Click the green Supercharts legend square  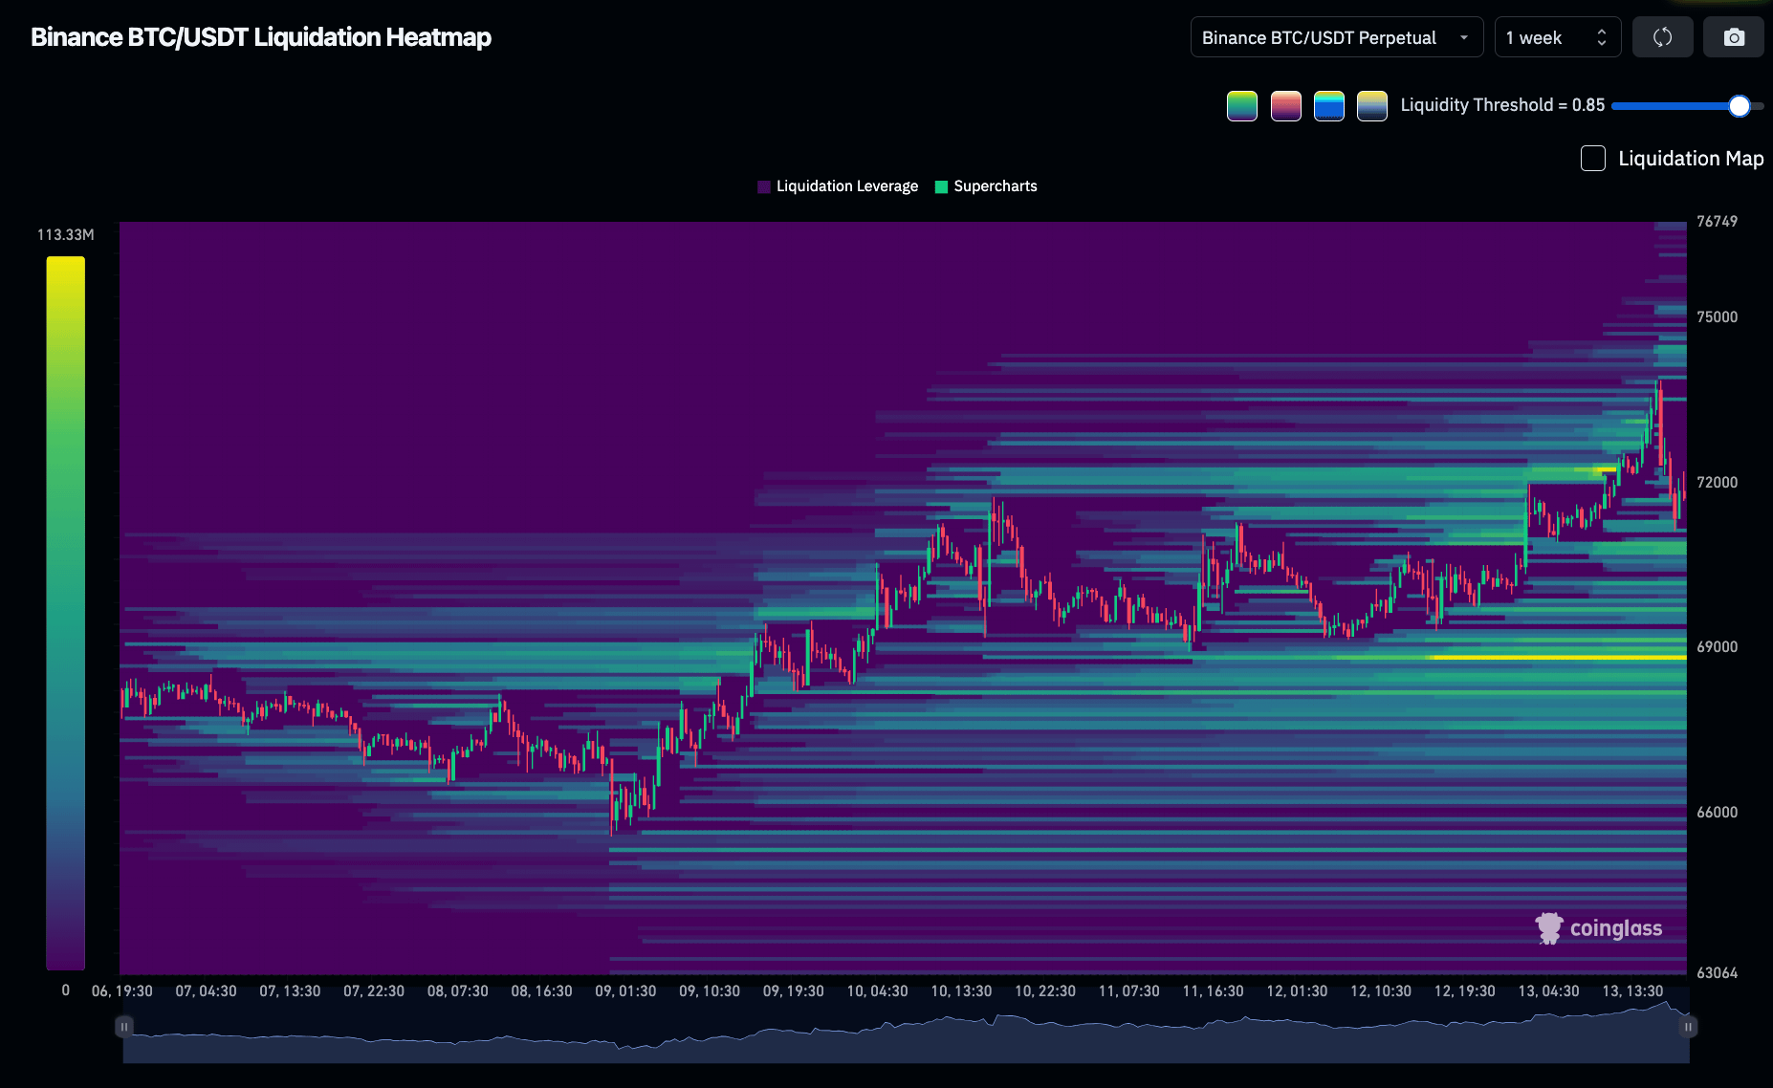(941, 186)
